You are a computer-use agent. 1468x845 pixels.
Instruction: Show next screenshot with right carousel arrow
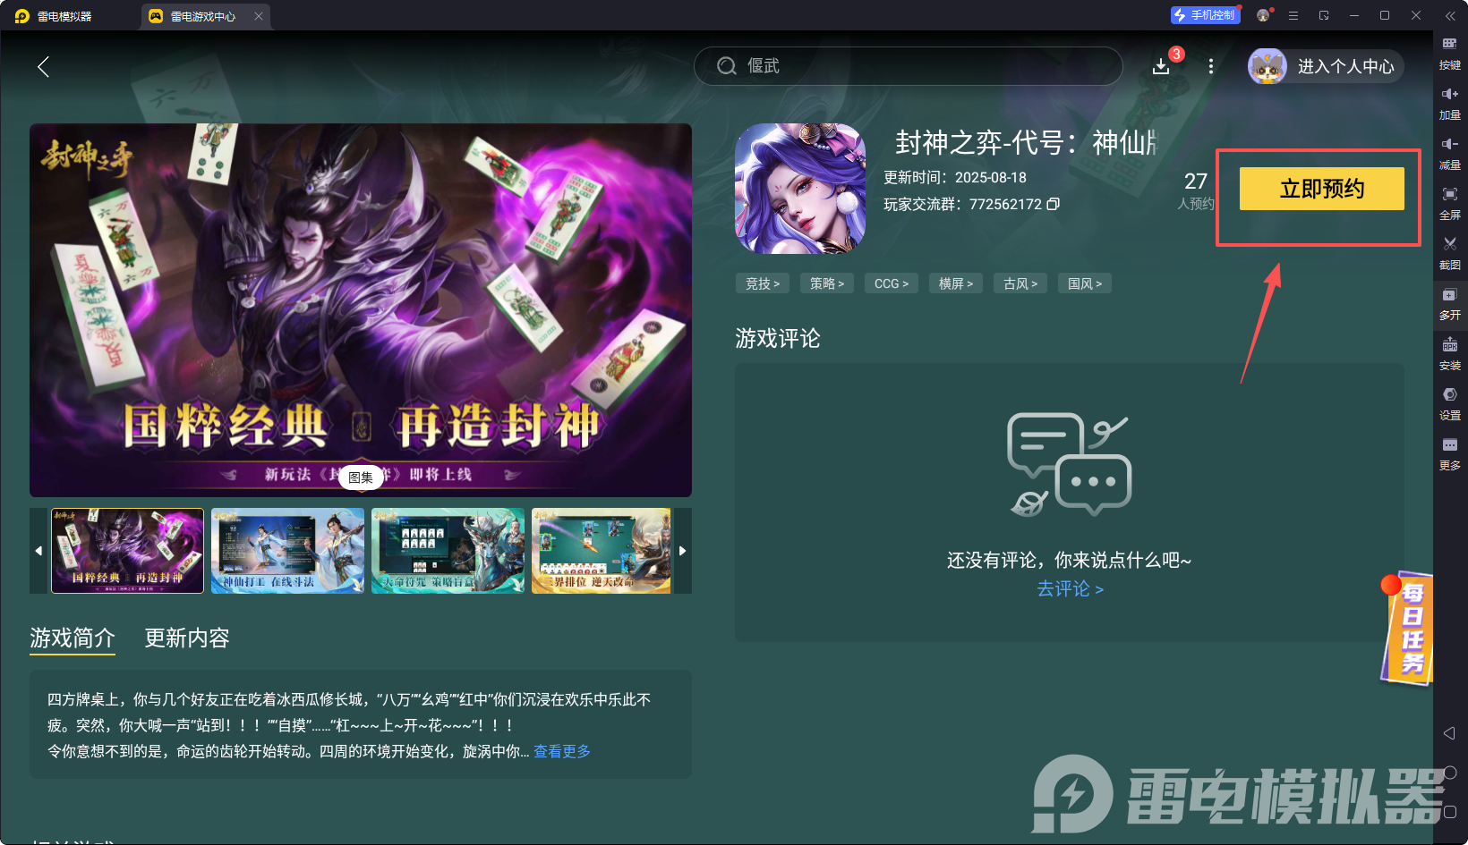tap(682, 551)
